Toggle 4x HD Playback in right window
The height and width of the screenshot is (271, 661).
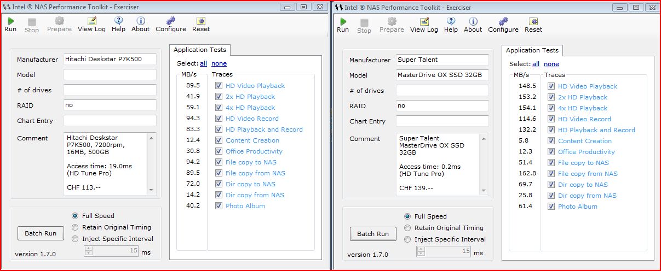point(551,108)
